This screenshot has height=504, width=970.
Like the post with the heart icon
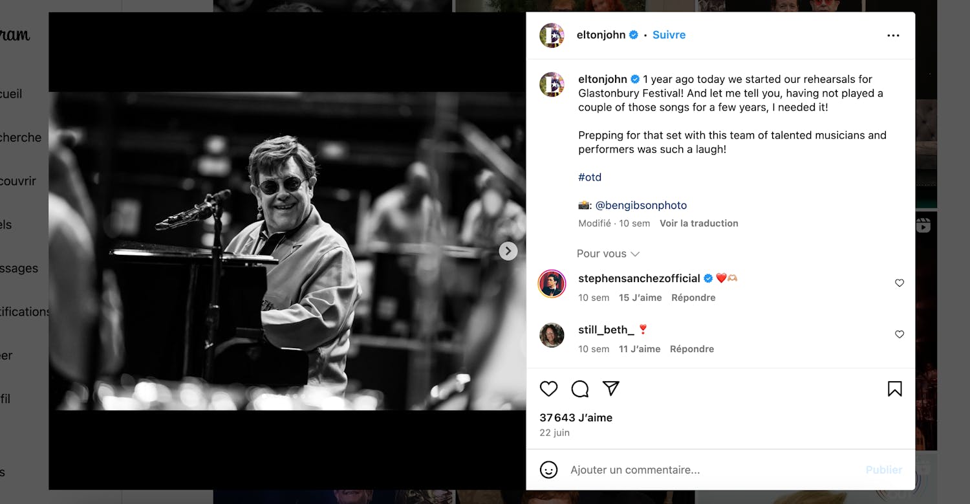coord(548,389)
